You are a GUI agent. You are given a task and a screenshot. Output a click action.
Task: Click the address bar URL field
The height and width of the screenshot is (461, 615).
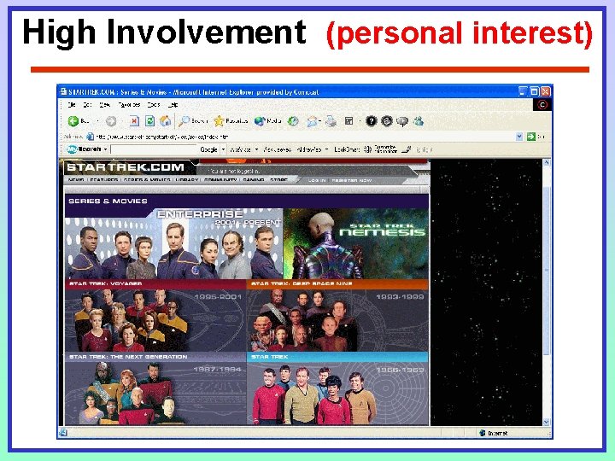pos(305,137)
